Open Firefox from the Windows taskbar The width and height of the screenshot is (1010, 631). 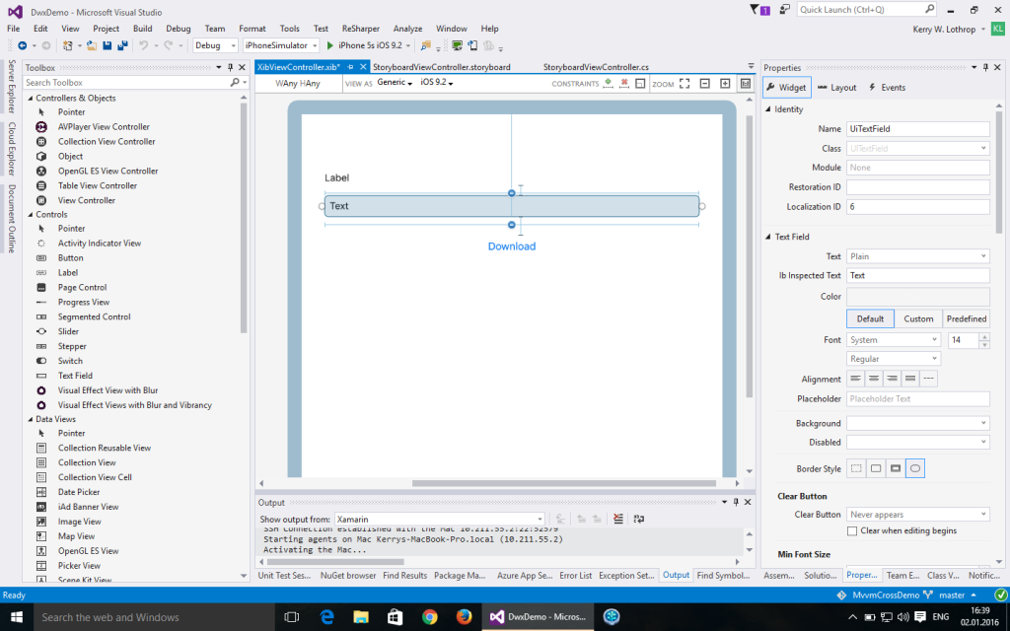[x=464, y=617]
